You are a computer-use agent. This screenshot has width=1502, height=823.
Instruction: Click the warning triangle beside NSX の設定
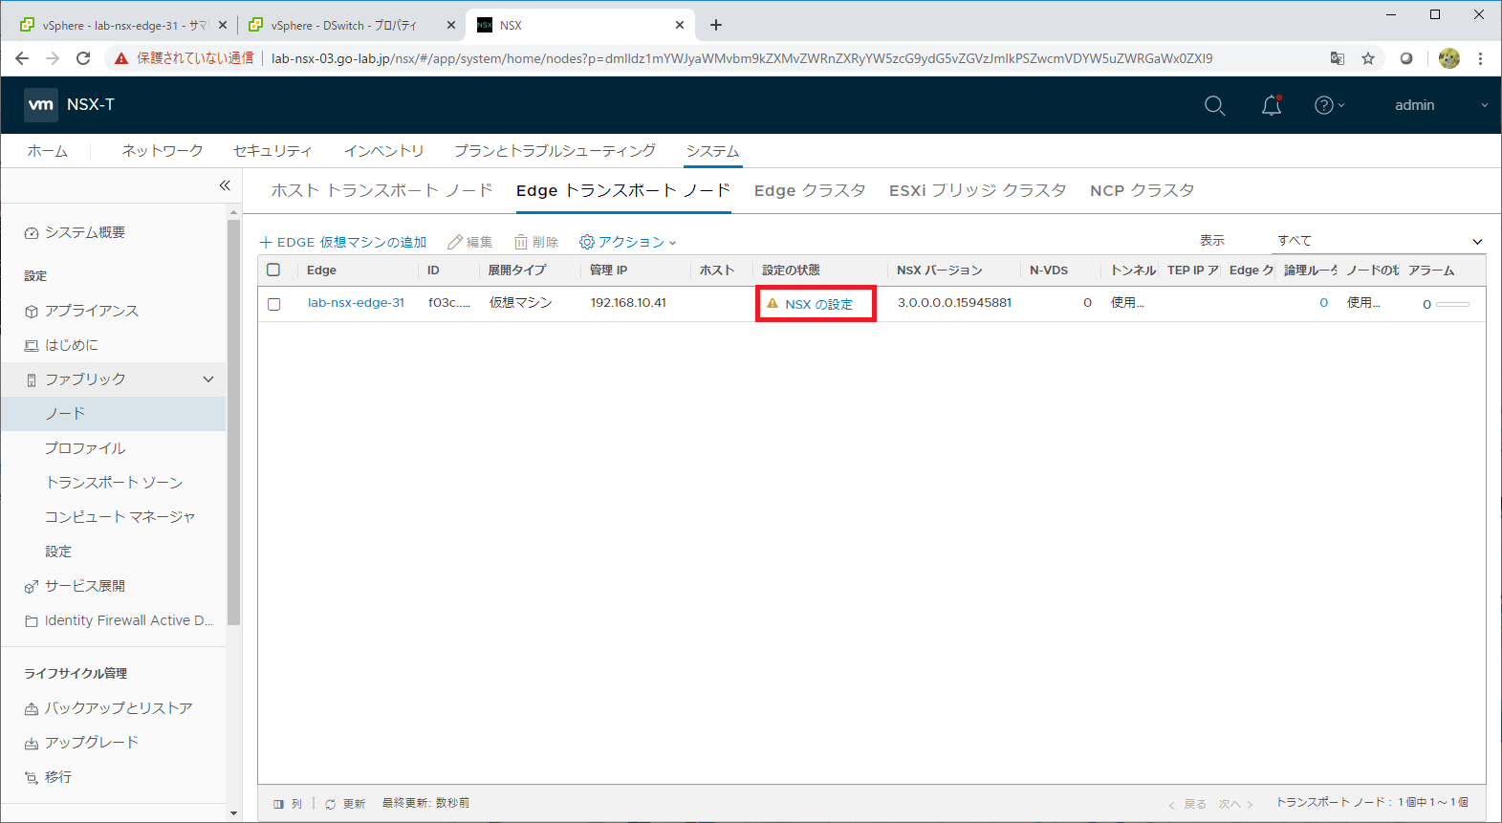pyautogui.click(x=773, y=304)
